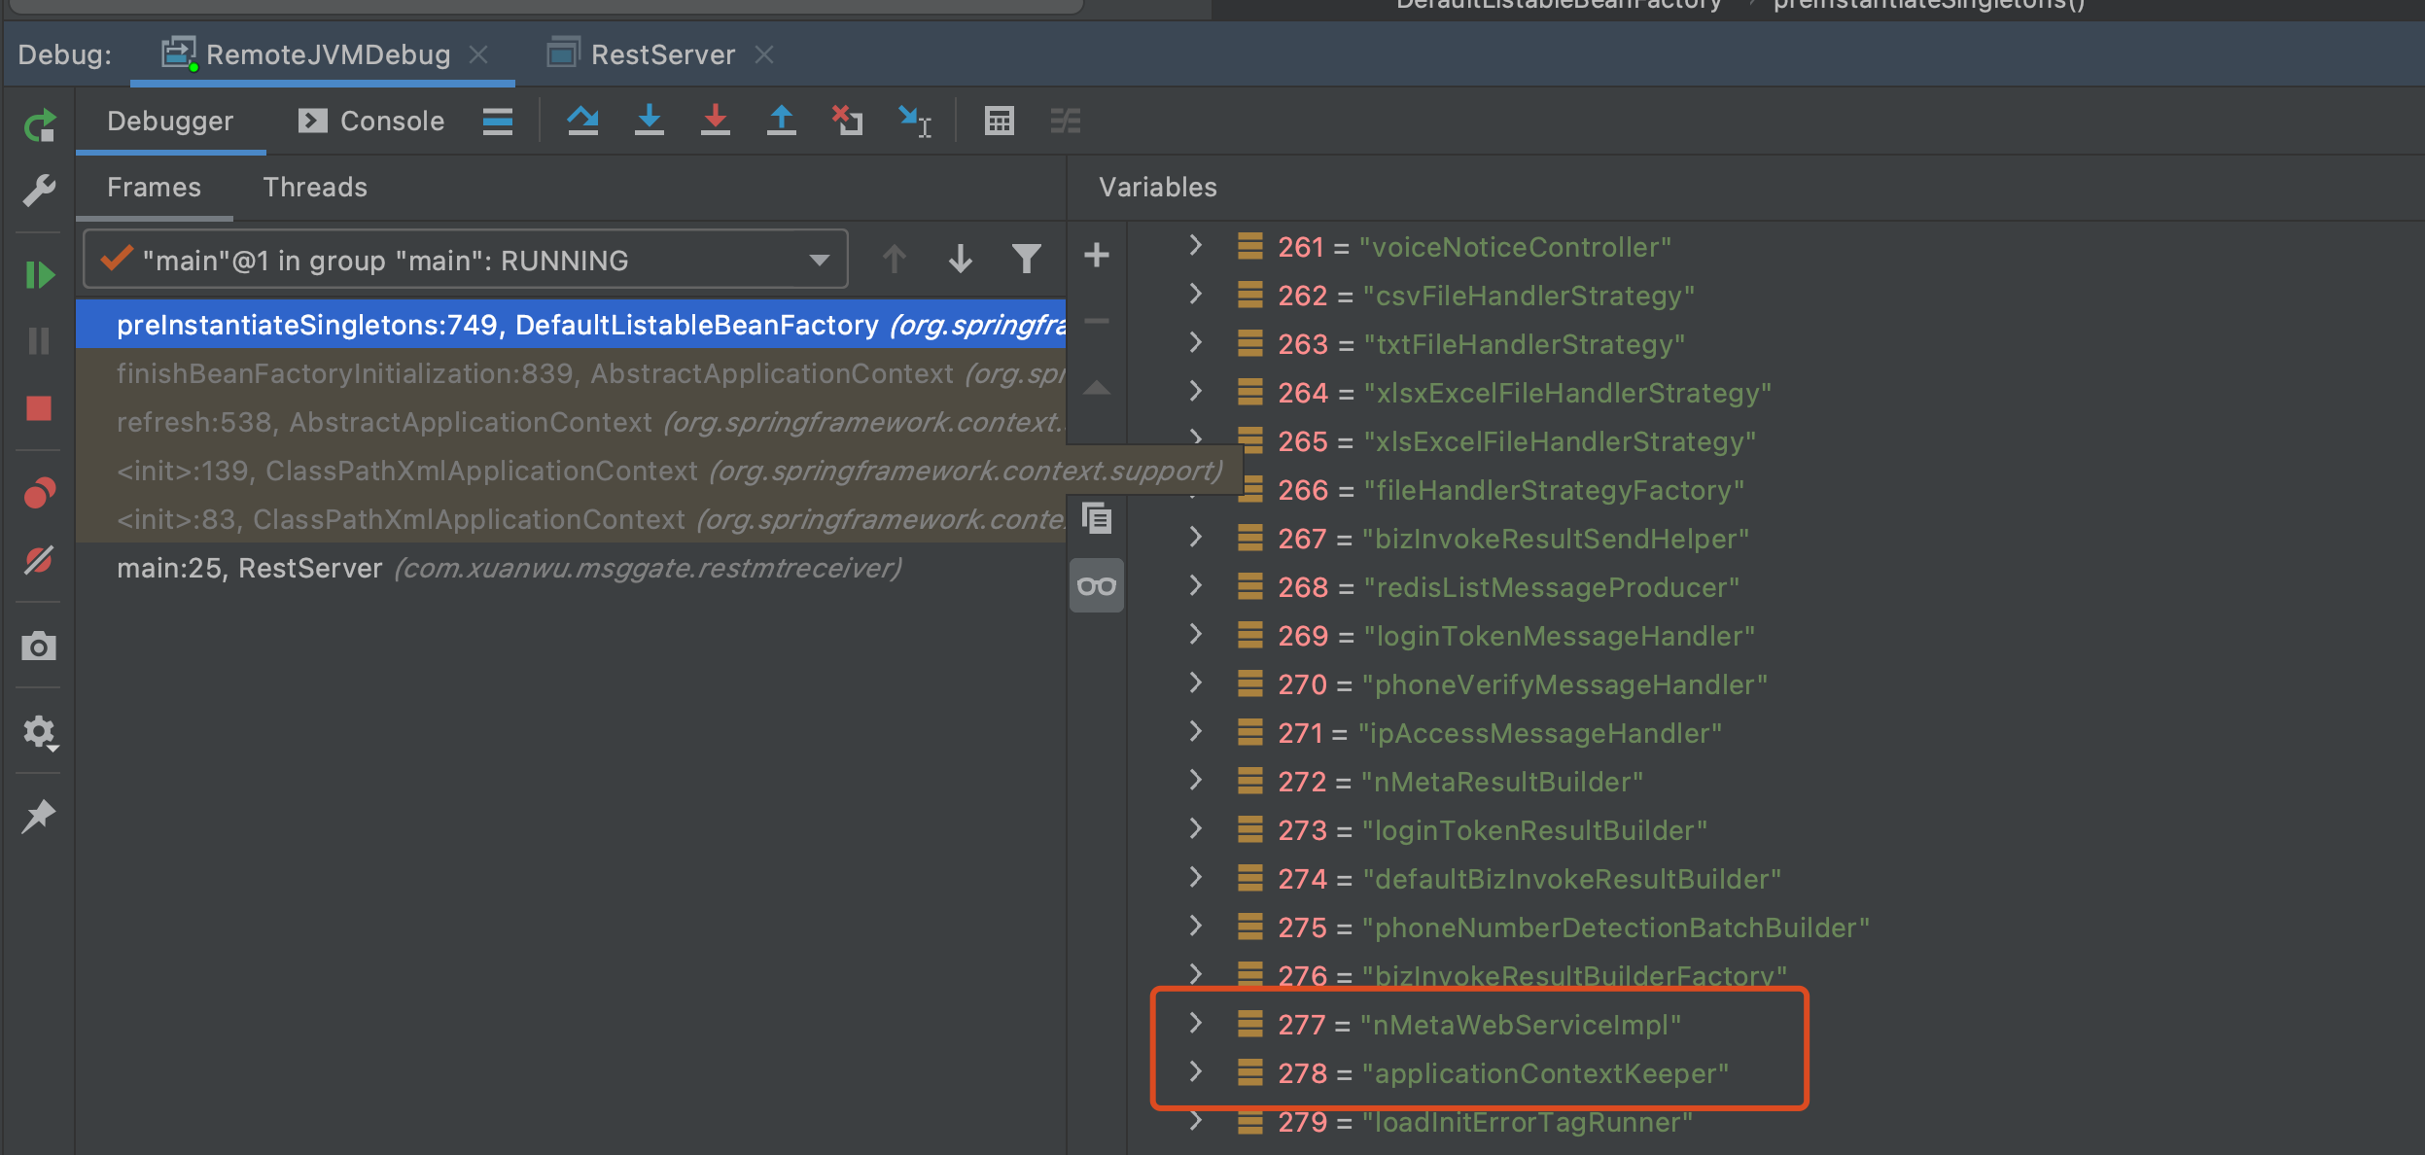Click Show Execution Point icon
Screen dimensions: 2425x1155
click(498, 122)
